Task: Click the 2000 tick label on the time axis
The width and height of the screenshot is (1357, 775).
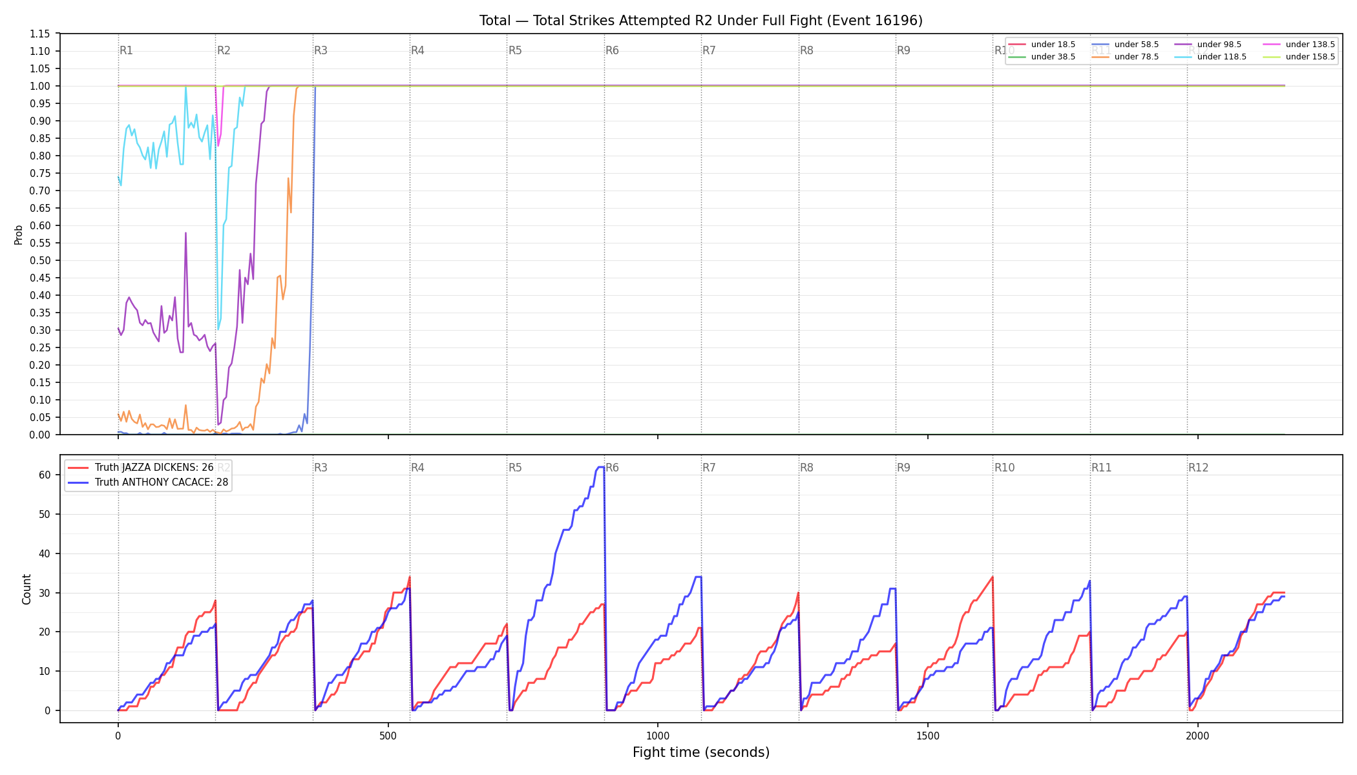Action: (1198, 736)
